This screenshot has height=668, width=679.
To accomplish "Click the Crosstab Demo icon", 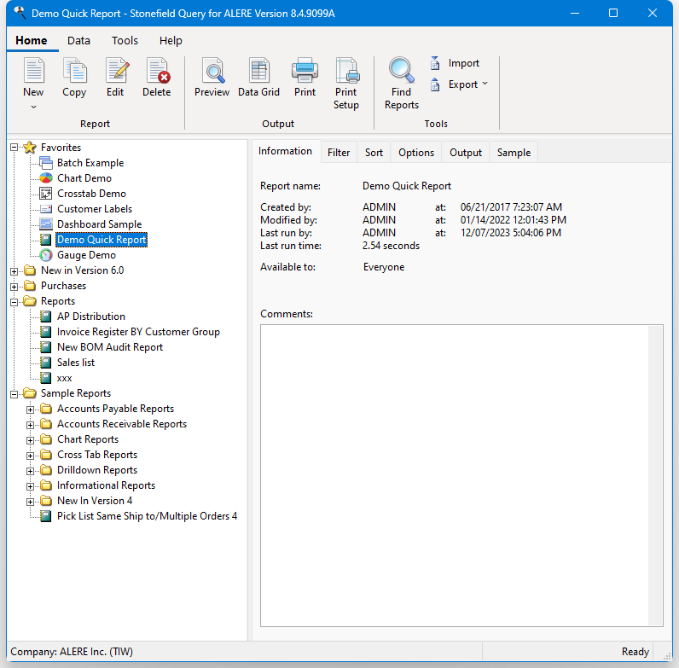I will pyautogui.click(x=46, y=194).
